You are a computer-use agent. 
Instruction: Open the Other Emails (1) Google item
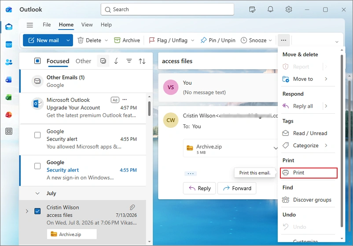[87, 81]
